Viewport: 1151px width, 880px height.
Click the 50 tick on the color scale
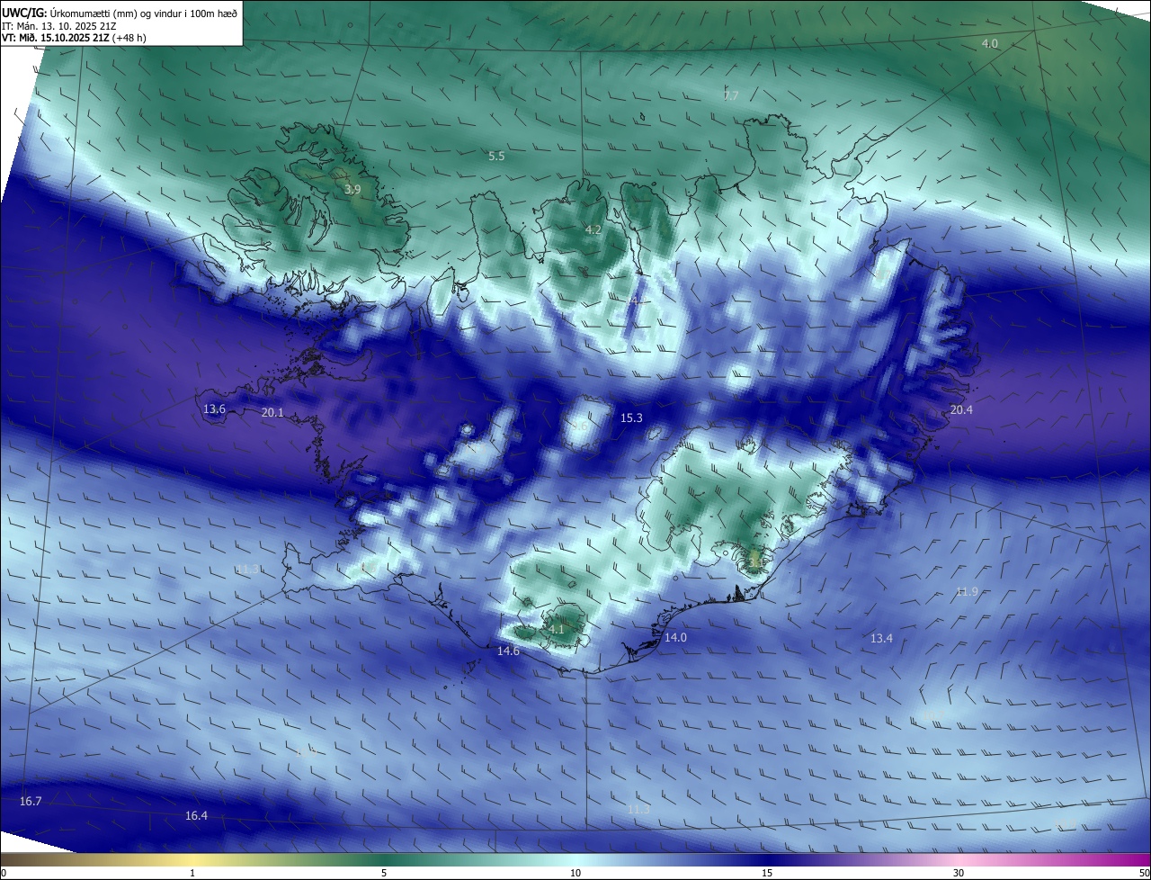(1144, 873)
